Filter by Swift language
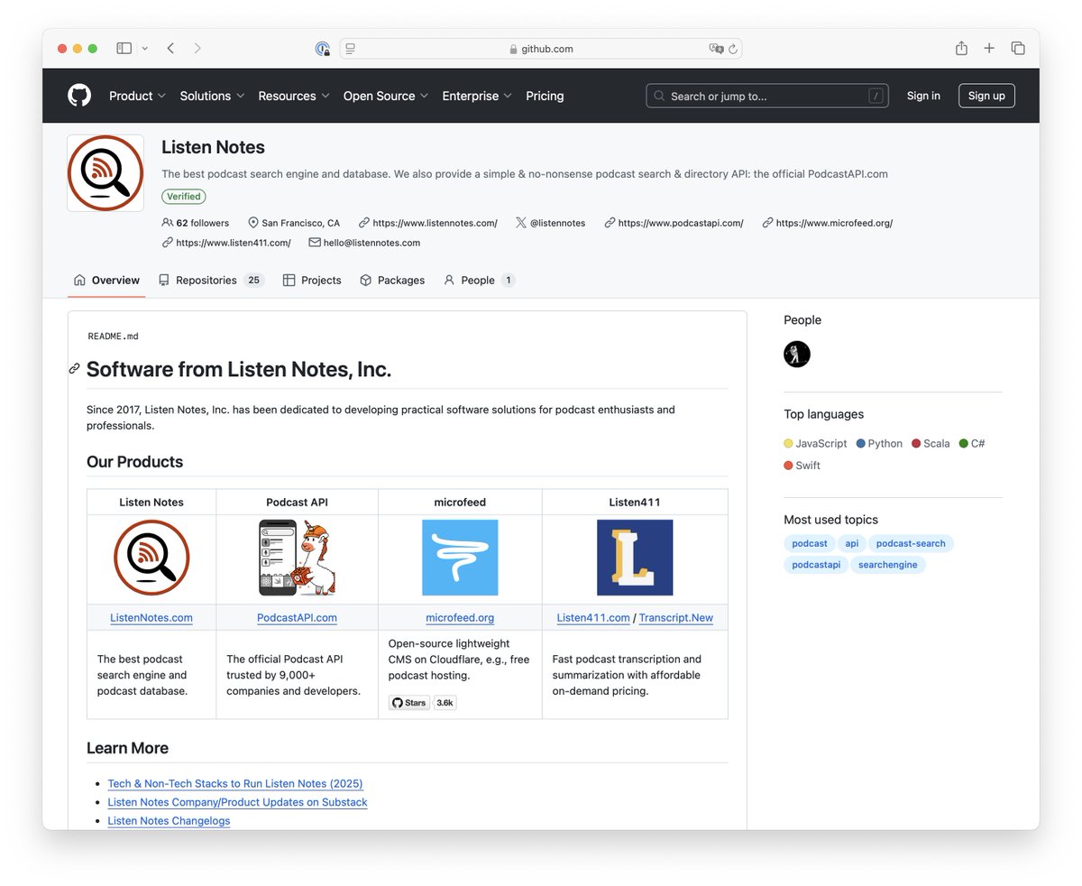The width and height of the screenshot is (1082, 886). pos(802,466)
